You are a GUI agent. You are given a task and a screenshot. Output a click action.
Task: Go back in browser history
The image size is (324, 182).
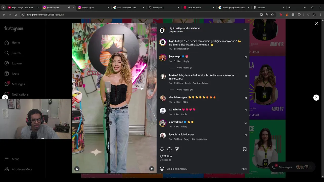tap(4, 15)
